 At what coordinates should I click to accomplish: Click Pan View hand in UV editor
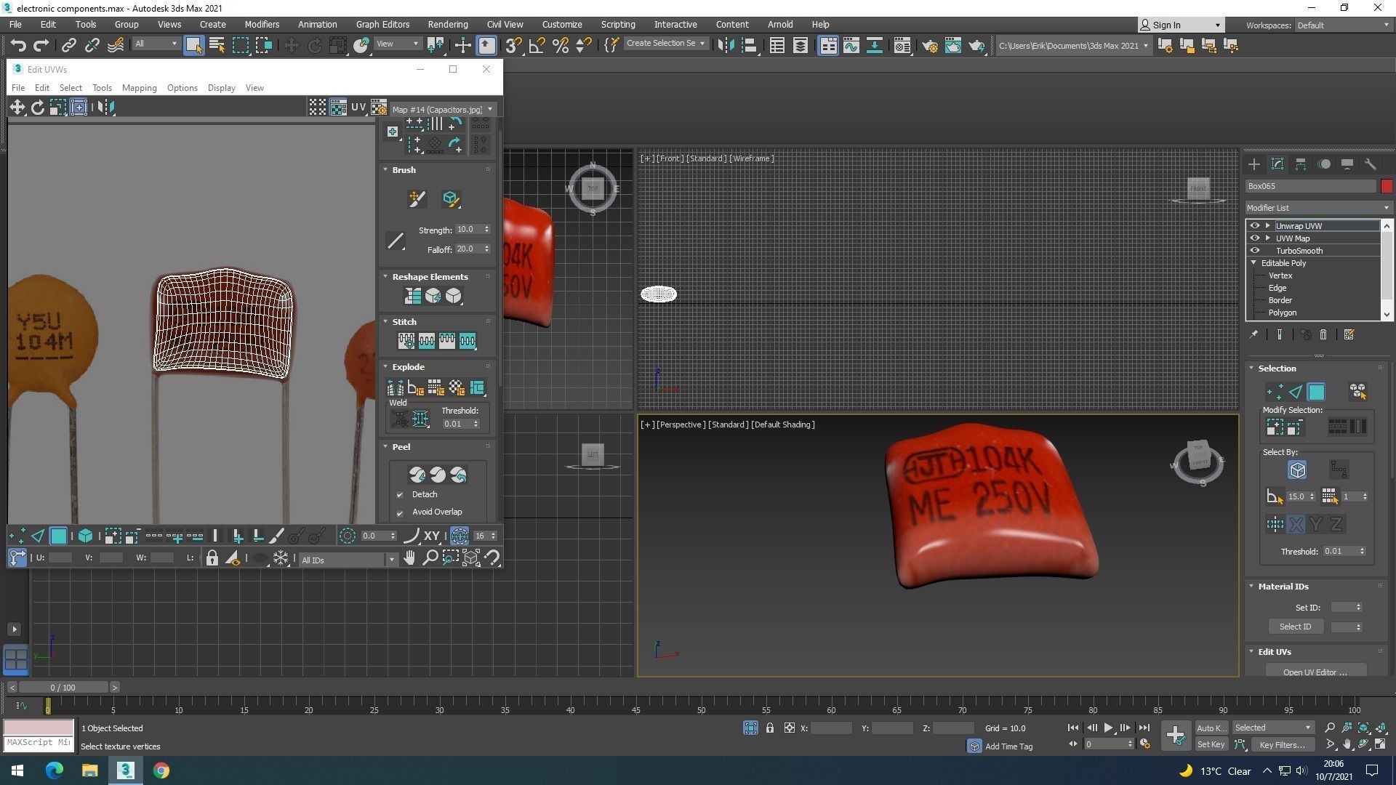pyautogui.click(x=409, y=558)
